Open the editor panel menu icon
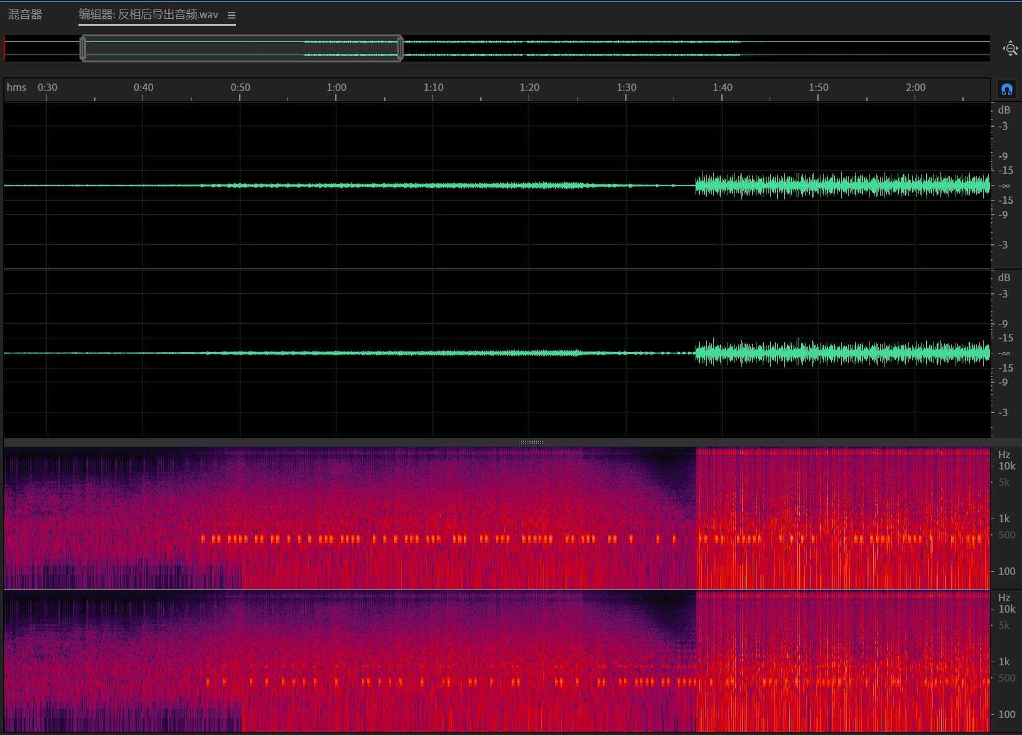Screen dimensions: 1022x735 pos(232,16)
